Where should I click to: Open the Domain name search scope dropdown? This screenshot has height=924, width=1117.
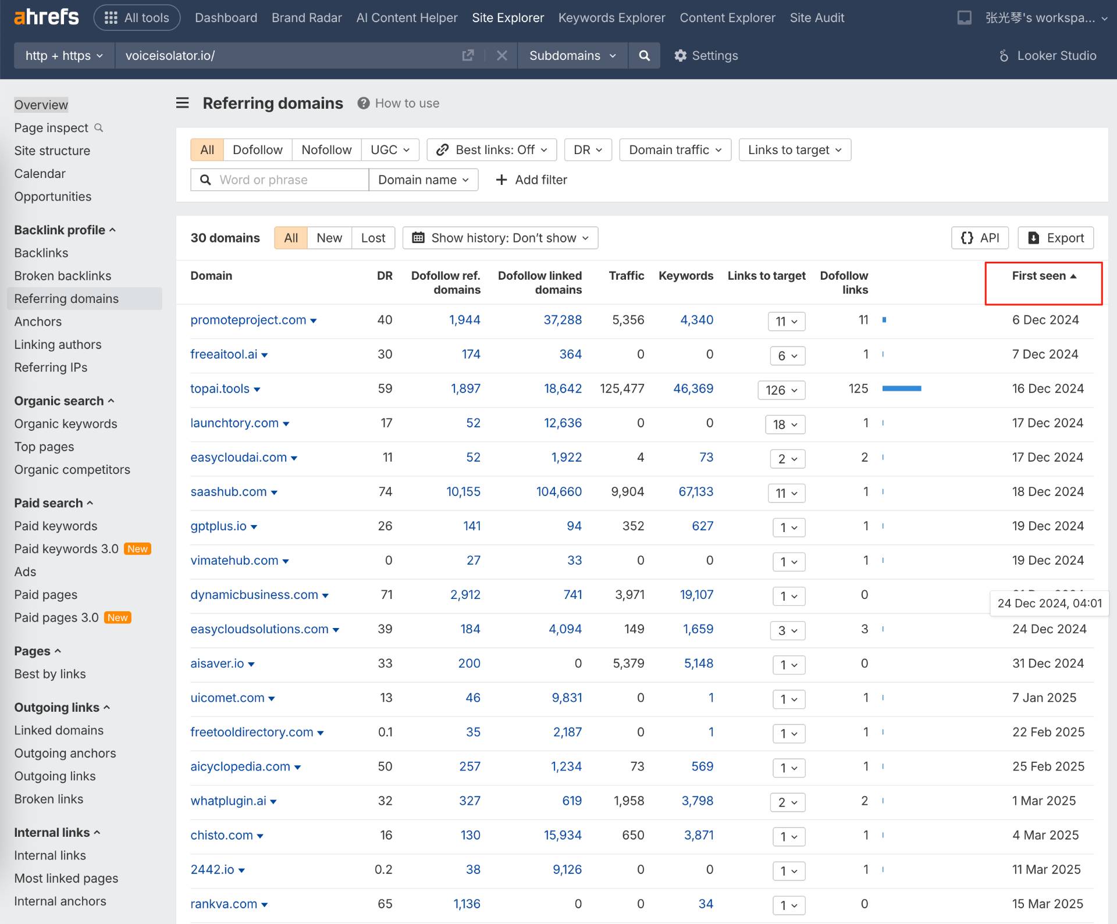click(424, 180)
